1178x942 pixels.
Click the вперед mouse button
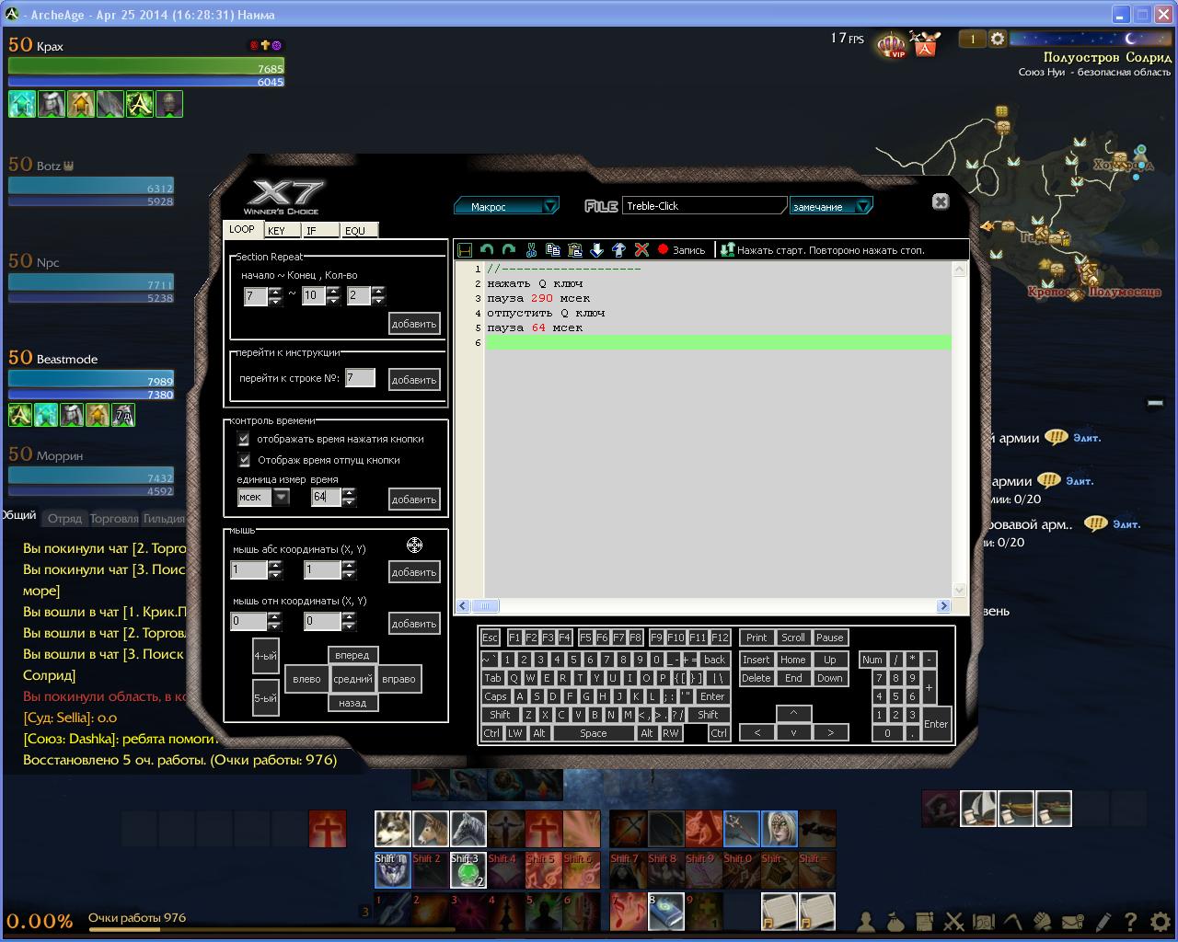tap(352, 655)
